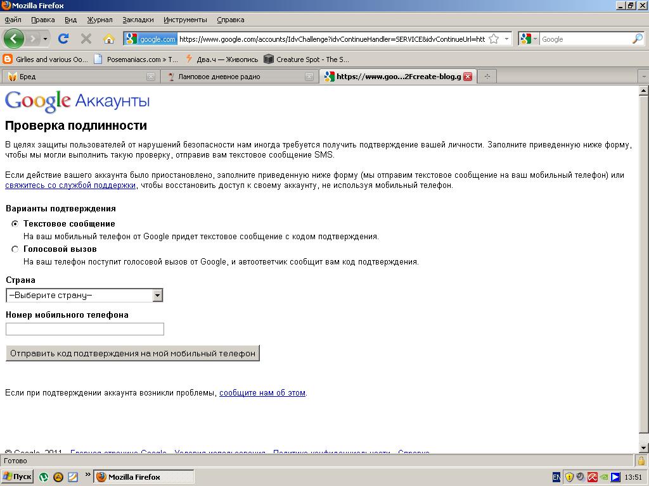Click the mobile phone number field
The image size is (649, 486).
(x=85, y=329)
